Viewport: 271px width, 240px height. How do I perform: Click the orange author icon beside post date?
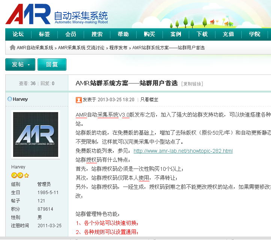point(79,100)
